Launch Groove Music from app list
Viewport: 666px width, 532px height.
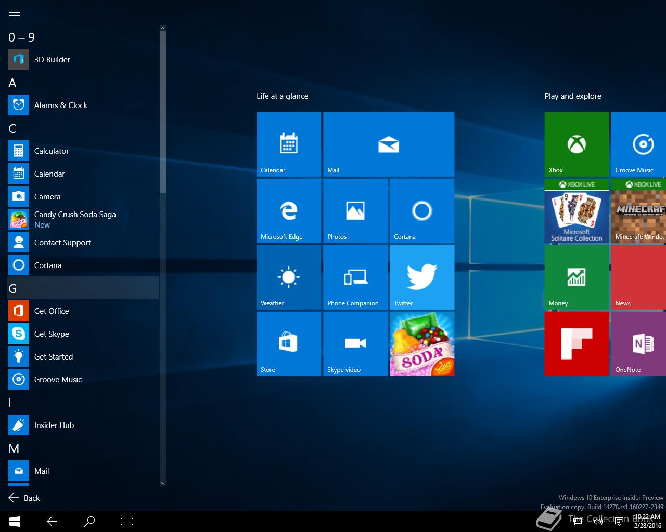(83, 379)
